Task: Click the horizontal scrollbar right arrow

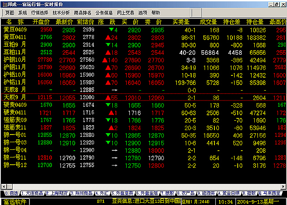Action: point(283,187)
